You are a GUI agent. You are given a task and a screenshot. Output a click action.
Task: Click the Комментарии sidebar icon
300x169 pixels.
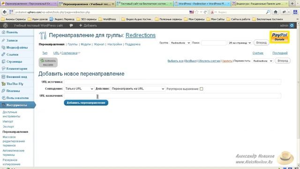click(x=3, y=69)
